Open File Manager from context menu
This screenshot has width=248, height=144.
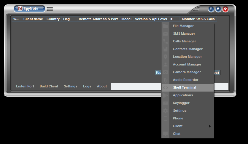coord(187,26)
